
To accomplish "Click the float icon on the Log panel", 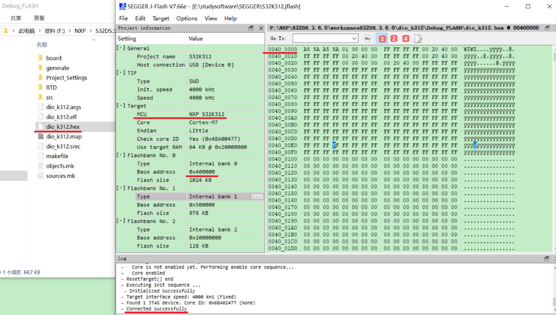I will pos(547,258).
